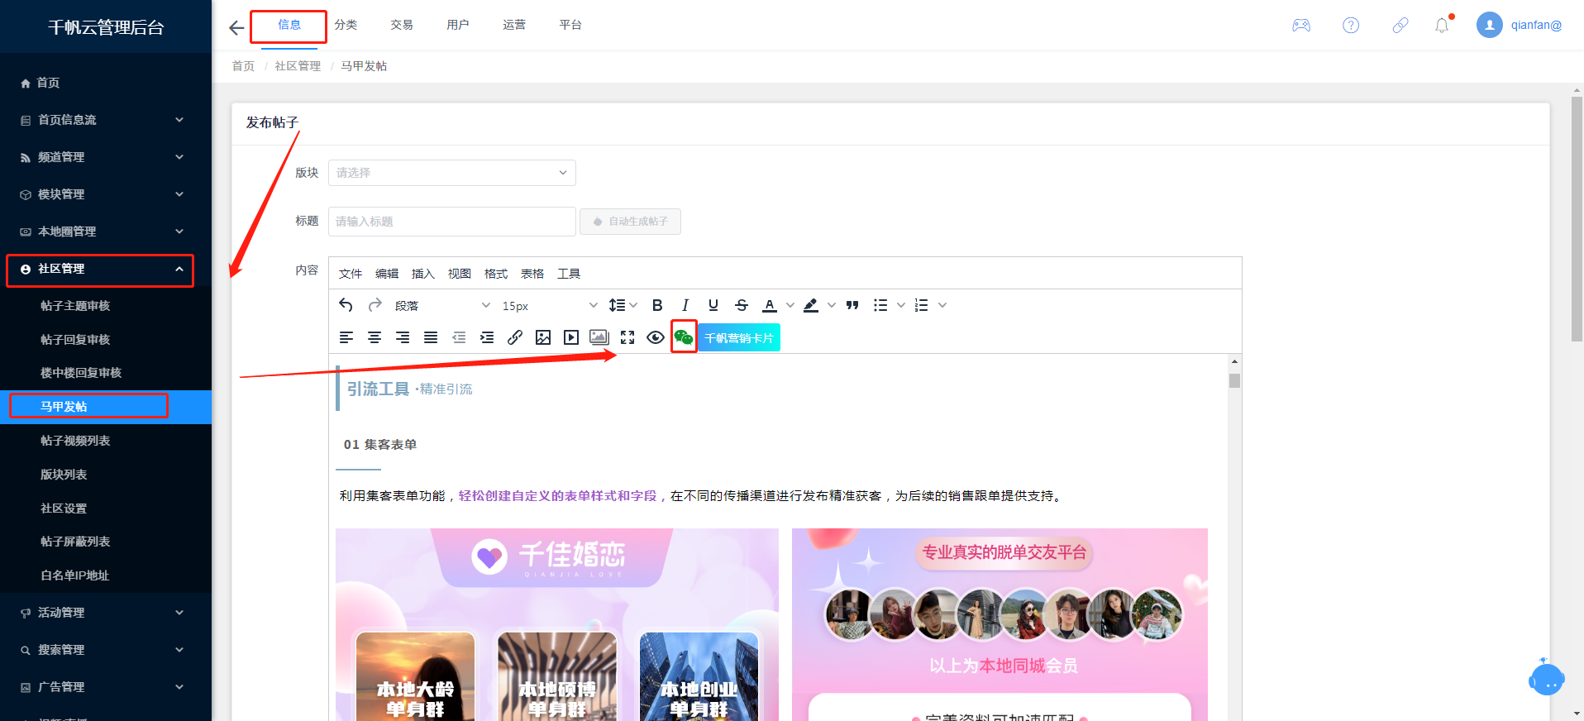Toggle editor fullscreen mode
The height and width of the screenshot is (721, 1584).
(x=627, y=337)
